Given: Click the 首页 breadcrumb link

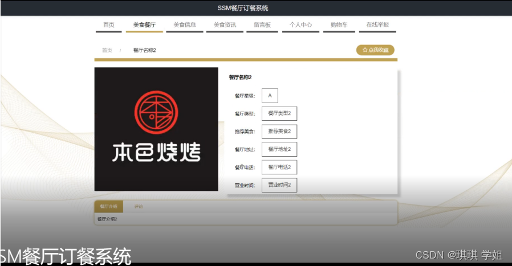Looking at the screenshot, I should (107, 50).
